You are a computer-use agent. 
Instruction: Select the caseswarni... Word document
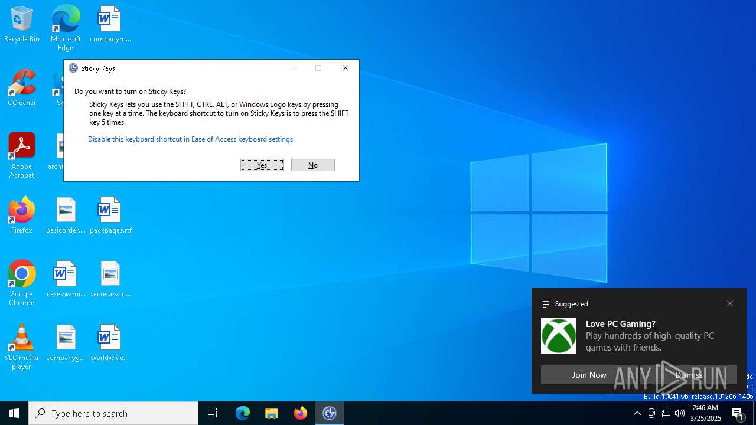[66, 279]
